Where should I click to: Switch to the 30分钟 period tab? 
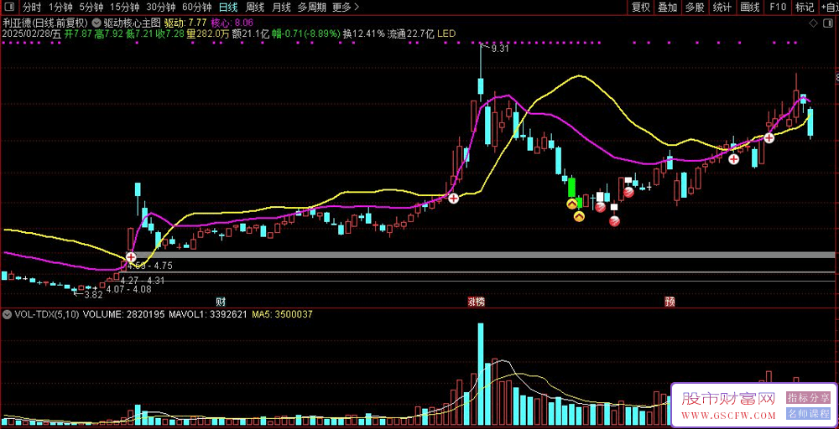click(x=160, y=7)
